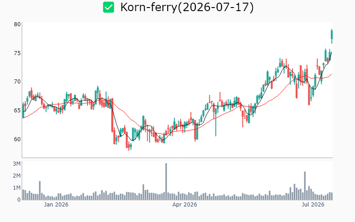
Task: Select the Jan 2026 x-axis label
Action: pyautogui.click(x=56, y=205)
